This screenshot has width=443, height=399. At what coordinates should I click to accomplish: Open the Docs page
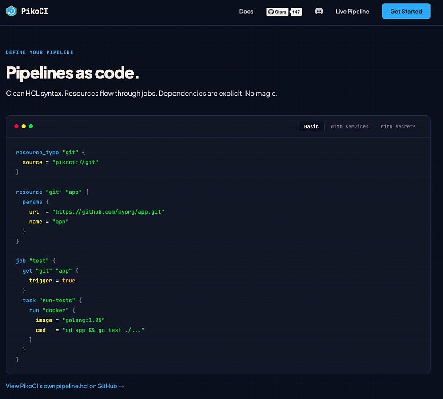point(246,12)
